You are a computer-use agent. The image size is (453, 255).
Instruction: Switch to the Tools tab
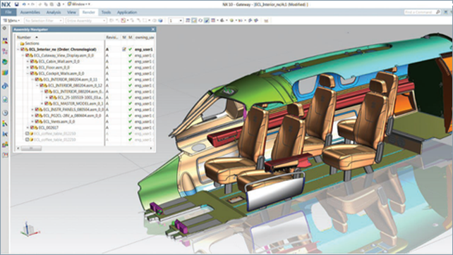point(106,12)
